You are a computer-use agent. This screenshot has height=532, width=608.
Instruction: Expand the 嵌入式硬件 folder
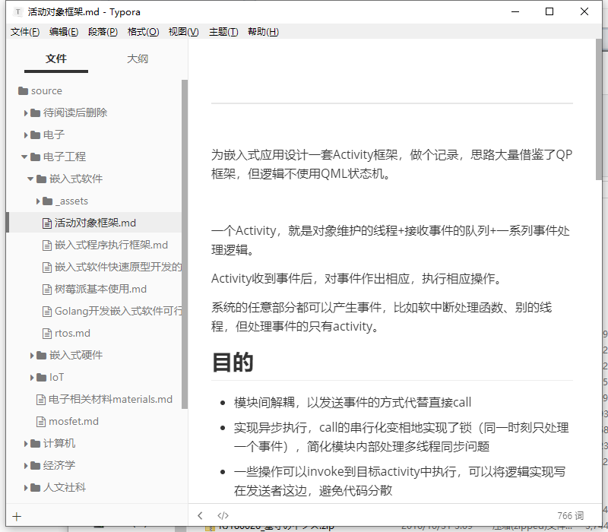[32, 356]
